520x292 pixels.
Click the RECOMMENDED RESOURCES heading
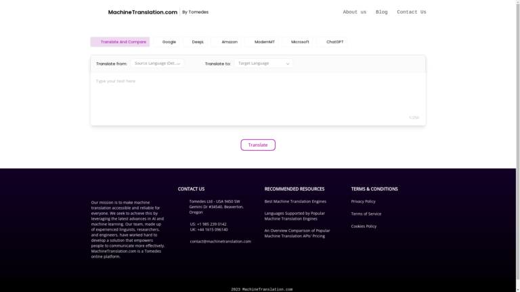(x=295, y=189)
